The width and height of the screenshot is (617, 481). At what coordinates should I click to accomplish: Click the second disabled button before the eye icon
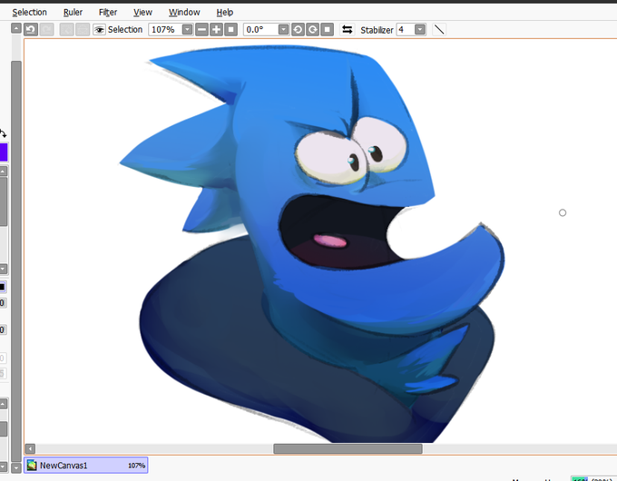(x=83, y=30)
